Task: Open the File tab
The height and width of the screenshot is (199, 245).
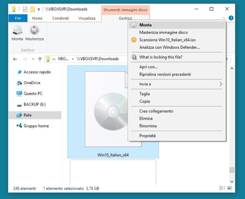Action: coord(18,18)
